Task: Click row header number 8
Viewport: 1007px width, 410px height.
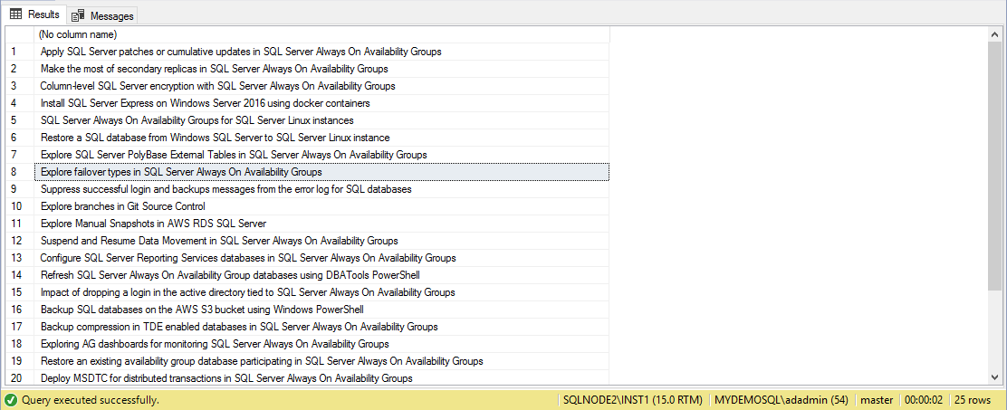Action: point(19,172)
